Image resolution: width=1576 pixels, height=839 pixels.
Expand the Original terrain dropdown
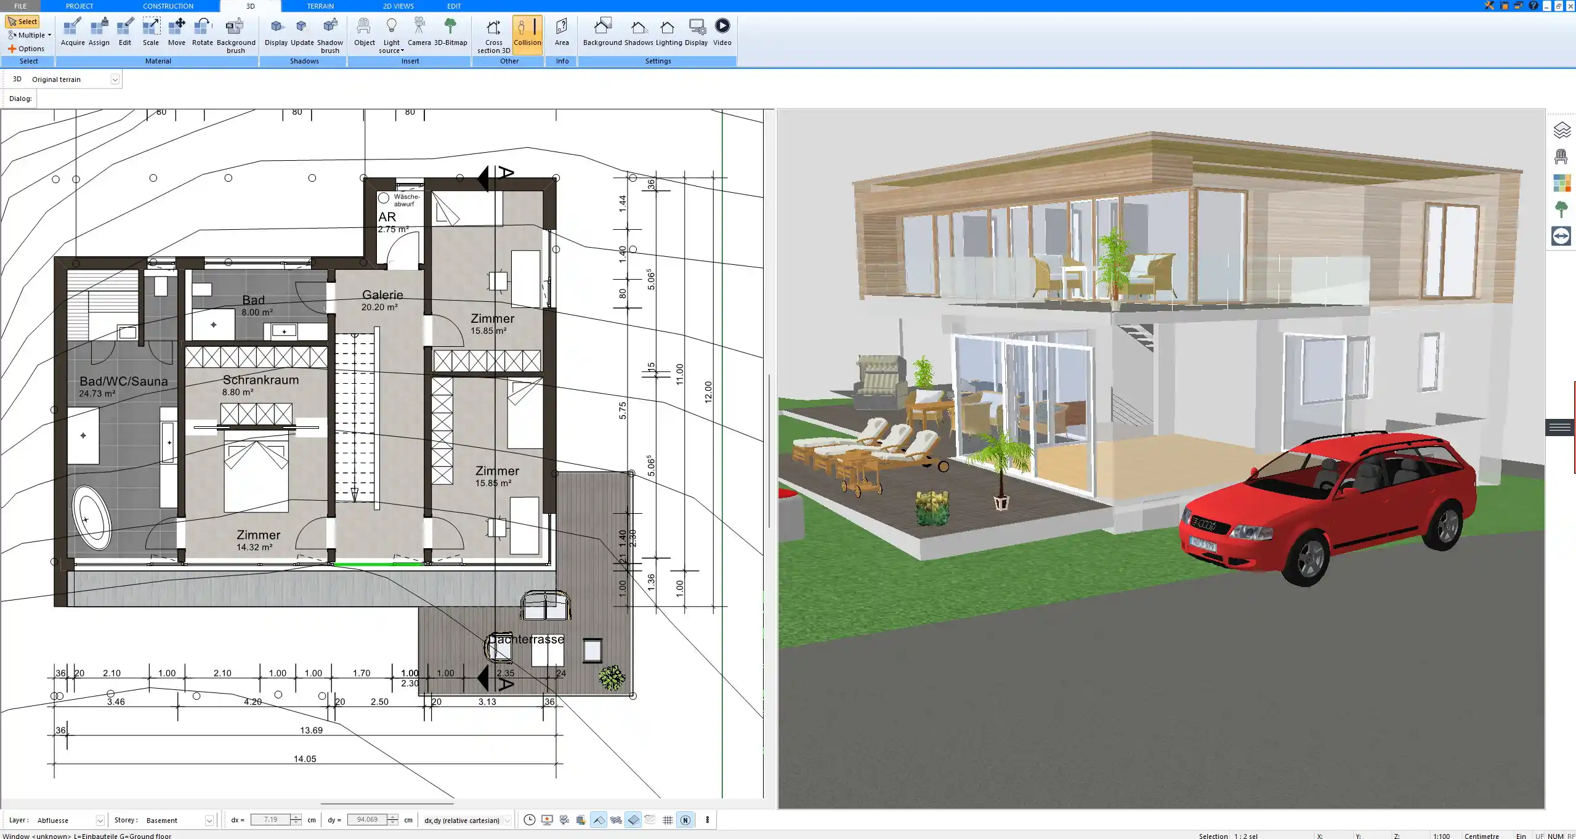115,79
